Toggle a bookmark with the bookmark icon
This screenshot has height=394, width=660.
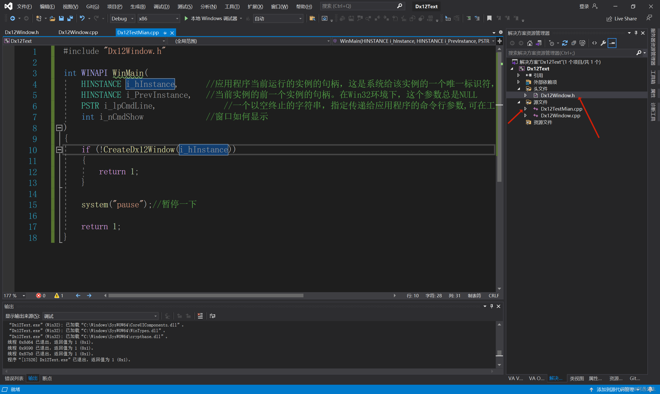pyautogui.click(x=489, y=18)
